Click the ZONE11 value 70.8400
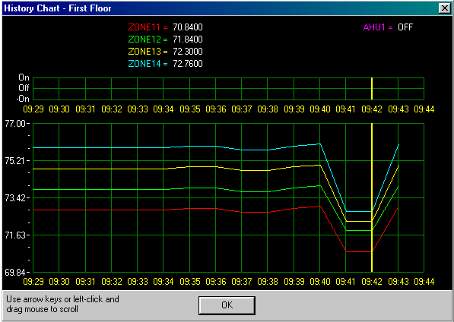The width and height of the screenshot is (454, 322). pos(188,27)
